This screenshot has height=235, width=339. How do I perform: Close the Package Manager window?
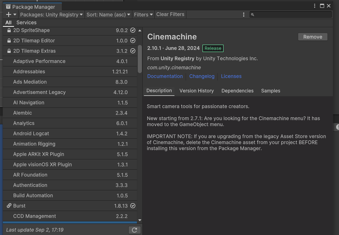329,6
